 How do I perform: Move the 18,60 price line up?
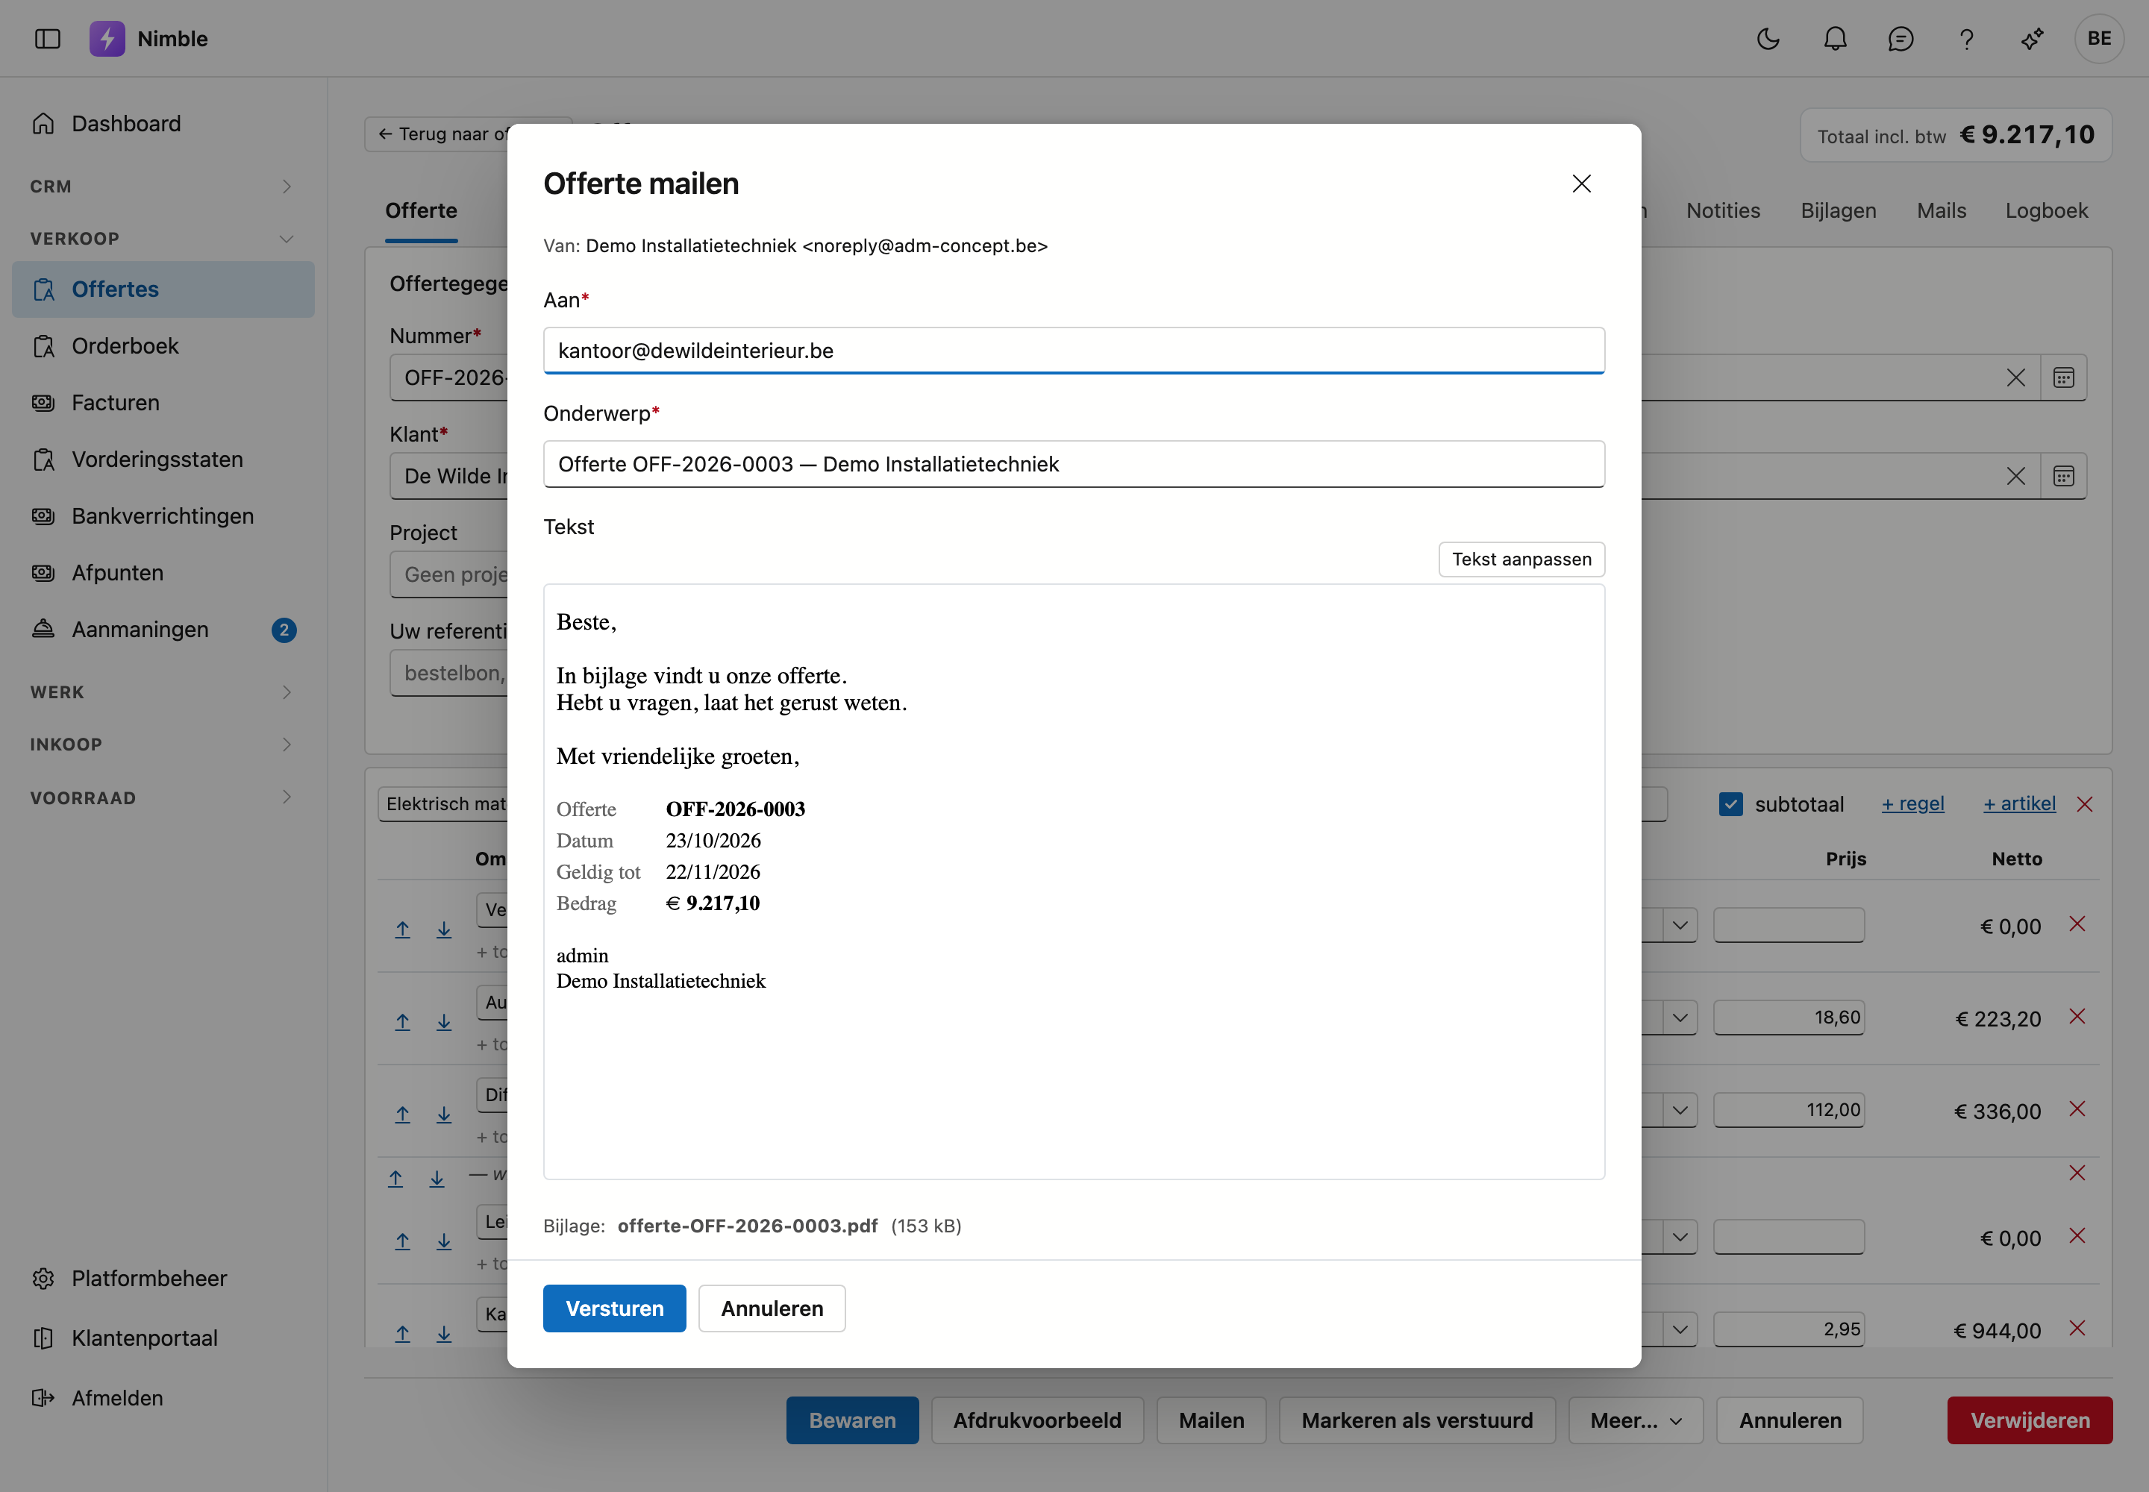[x=402, y=1022]
